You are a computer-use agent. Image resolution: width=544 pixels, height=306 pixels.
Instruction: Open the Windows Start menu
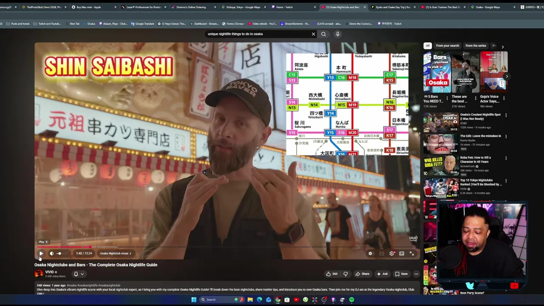193,300
